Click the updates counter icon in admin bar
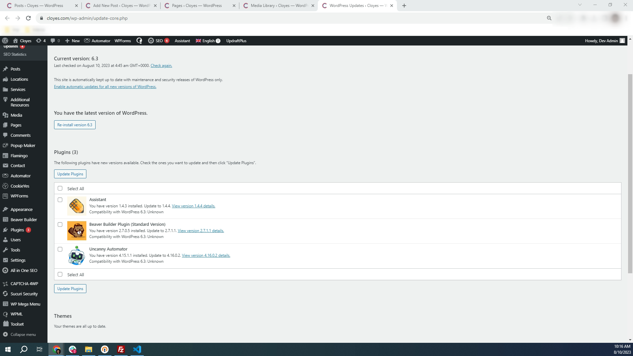Screen dimensions: 633x356 click(x=39, y=41)
